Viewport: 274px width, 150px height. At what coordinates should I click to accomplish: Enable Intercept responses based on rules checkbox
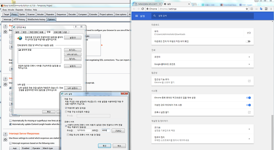point(11,143)
